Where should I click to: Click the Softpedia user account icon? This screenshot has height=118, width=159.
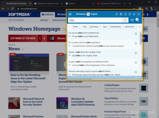tap(148, 14)
